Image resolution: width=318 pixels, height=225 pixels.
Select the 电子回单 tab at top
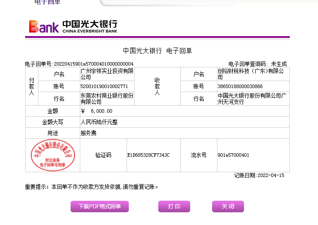[x=47, y=2]
